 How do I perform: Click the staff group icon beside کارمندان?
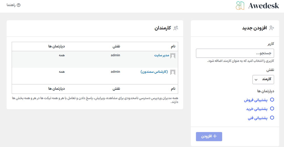pos(176,28)
